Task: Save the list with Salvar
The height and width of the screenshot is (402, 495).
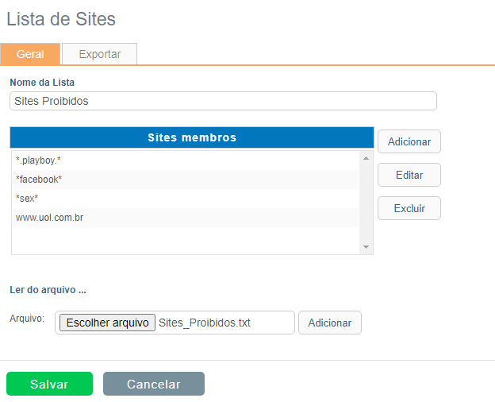Action: click(x=49, y=384)
